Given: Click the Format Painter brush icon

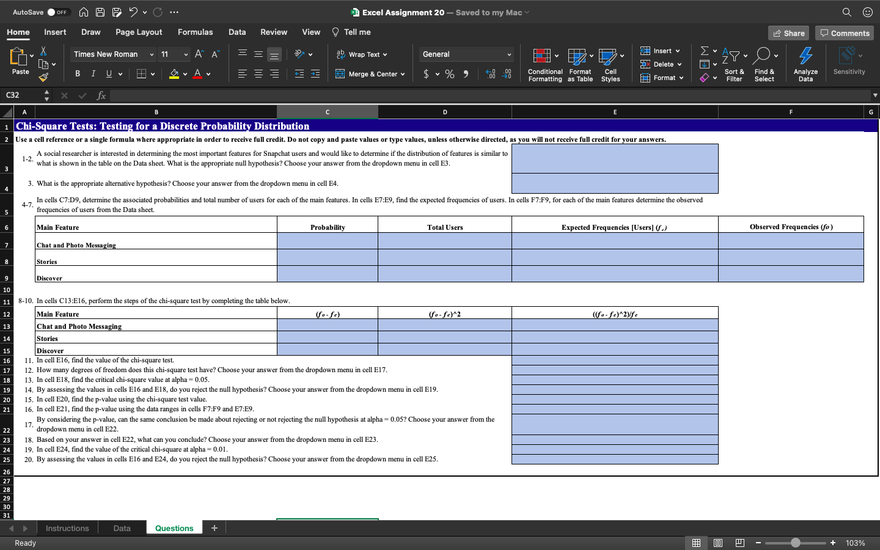Looking at the screenshot, I should (x=43, y=78).
